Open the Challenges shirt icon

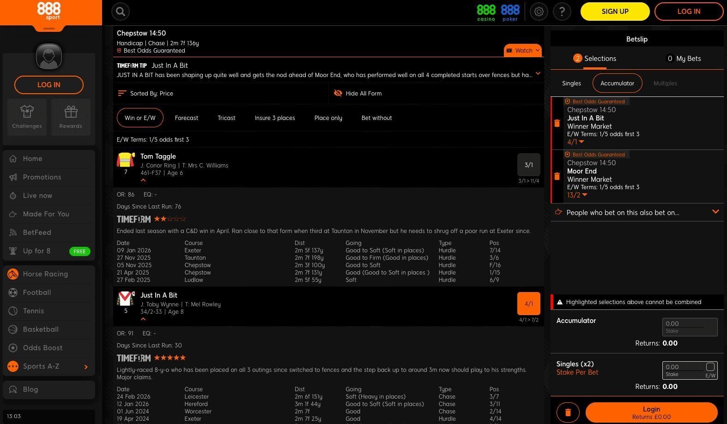(27, 117)
